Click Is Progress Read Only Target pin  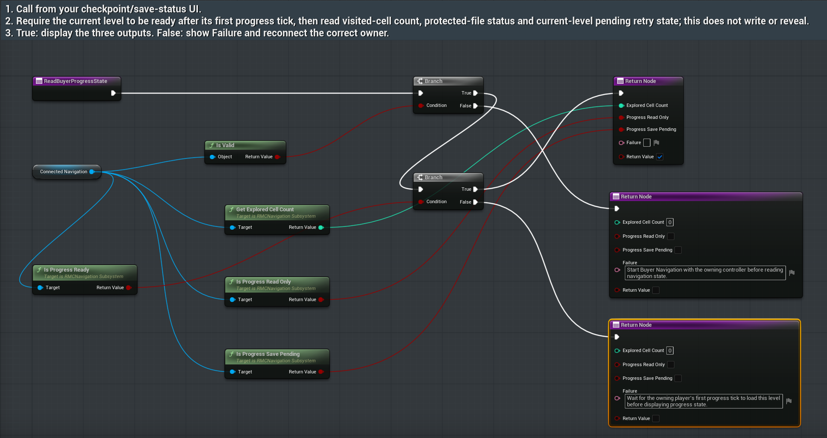pyautogui.click(x=233, y=300)
